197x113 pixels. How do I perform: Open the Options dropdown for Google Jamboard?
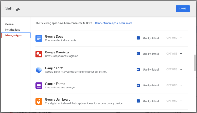(x=174, y=101)
